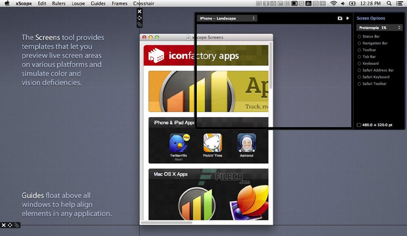Open the Wi-Fi status menu
407x236 pixels.
(x=333, y=3)
